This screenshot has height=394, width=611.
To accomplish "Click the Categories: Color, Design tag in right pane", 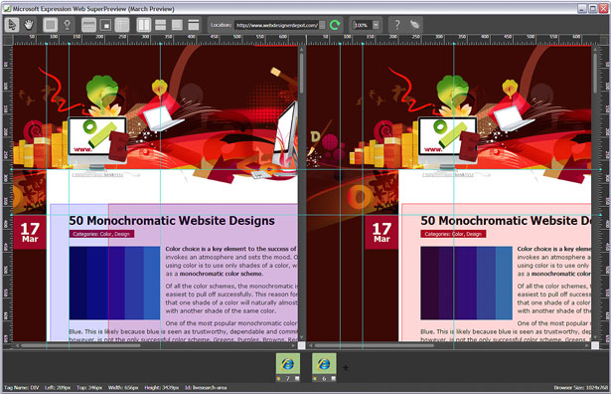I will (x=453, y=234).
